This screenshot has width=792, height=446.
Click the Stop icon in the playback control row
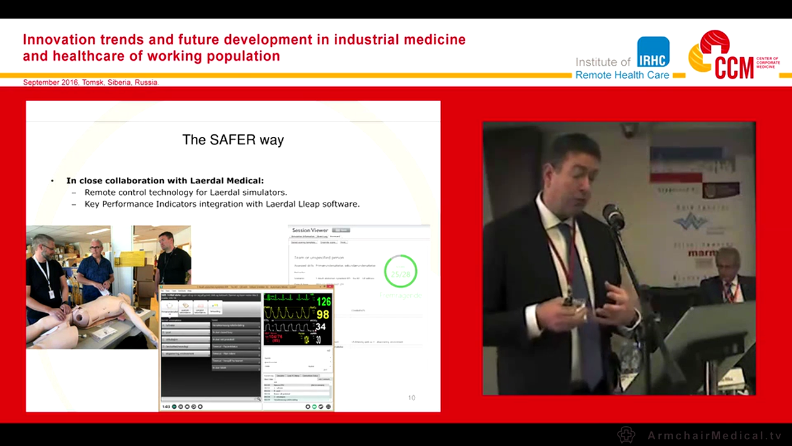(187, 406)
